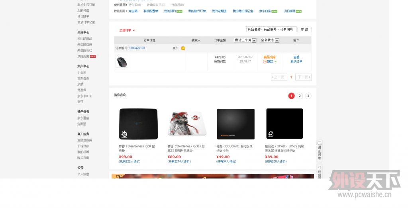Screen dimensions: 408x208
Task: Open 我的竞拍保证金 link
Action: coord(243,11)
